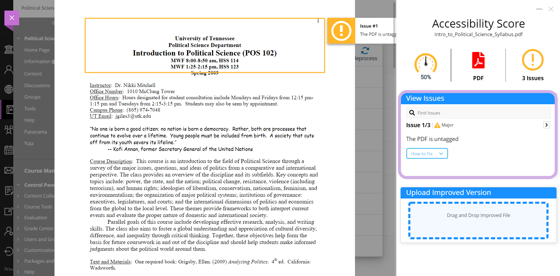Go to the next issue with the arrow button
560x276 pixels.
click(547, 125)
